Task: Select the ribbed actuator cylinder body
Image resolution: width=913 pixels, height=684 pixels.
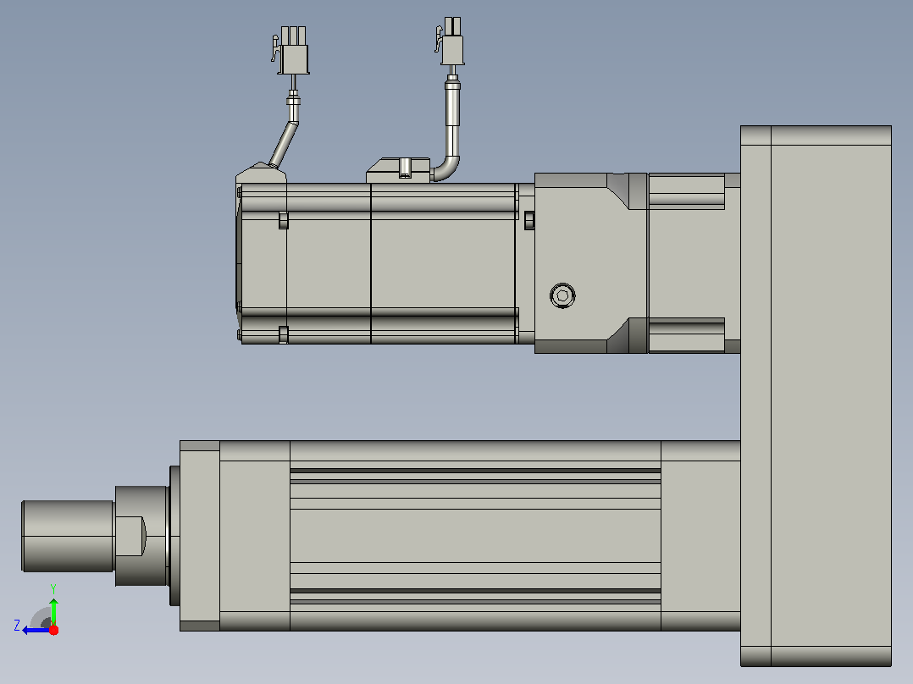Action: 475,536
